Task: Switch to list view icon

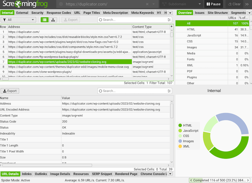Action: tap(45, 20)
